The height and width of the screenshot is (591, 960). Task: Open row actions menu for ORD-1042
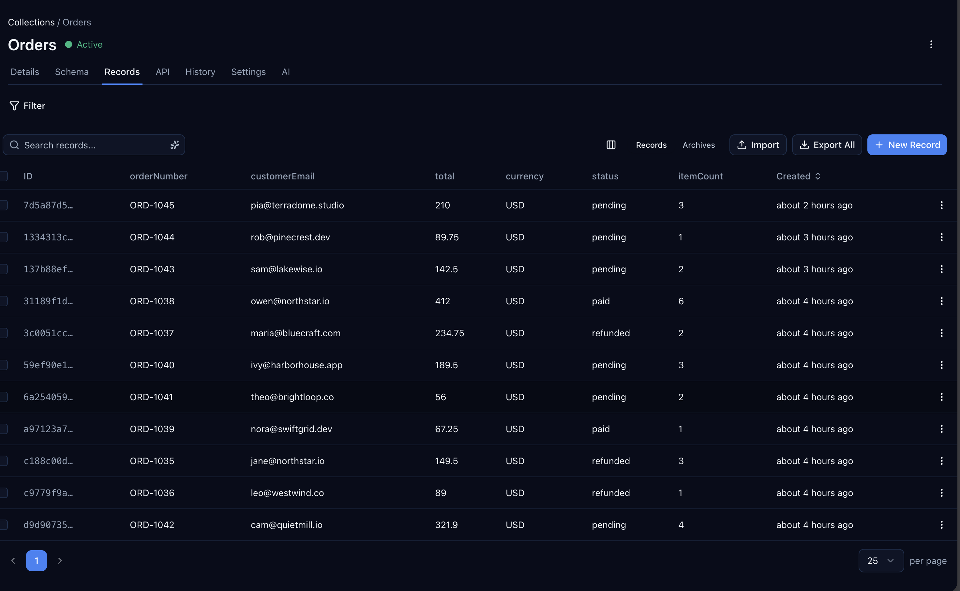941,524
